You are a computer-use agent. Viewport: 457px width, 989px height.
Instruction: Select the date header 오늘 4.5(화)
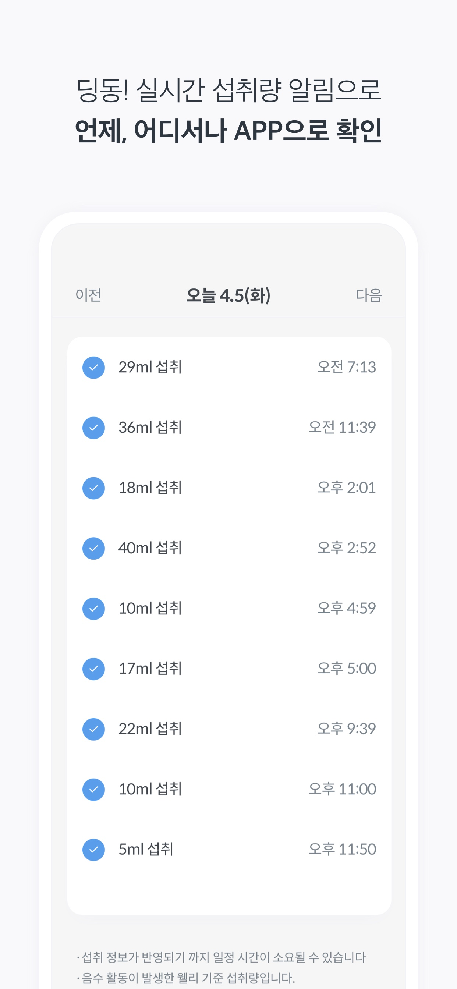tap(229, 295)
